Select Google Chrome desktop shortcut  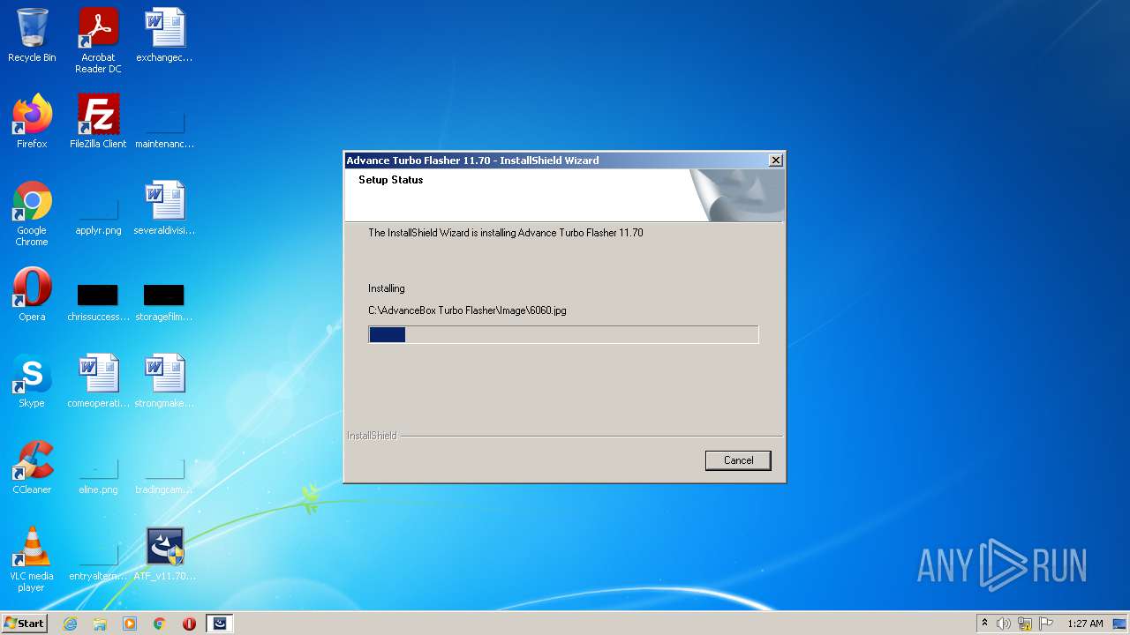pyautogui.click(x=32, y=214)
